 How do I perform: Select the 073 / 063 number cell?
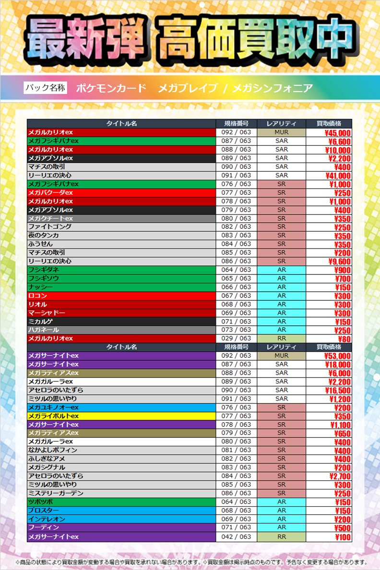[x=237, y=330]
